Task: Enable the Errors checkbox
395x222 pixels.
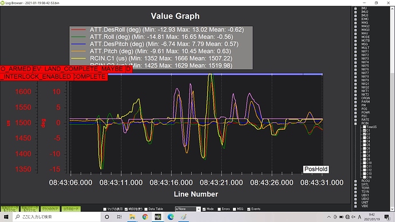Action: click(219, 209)
